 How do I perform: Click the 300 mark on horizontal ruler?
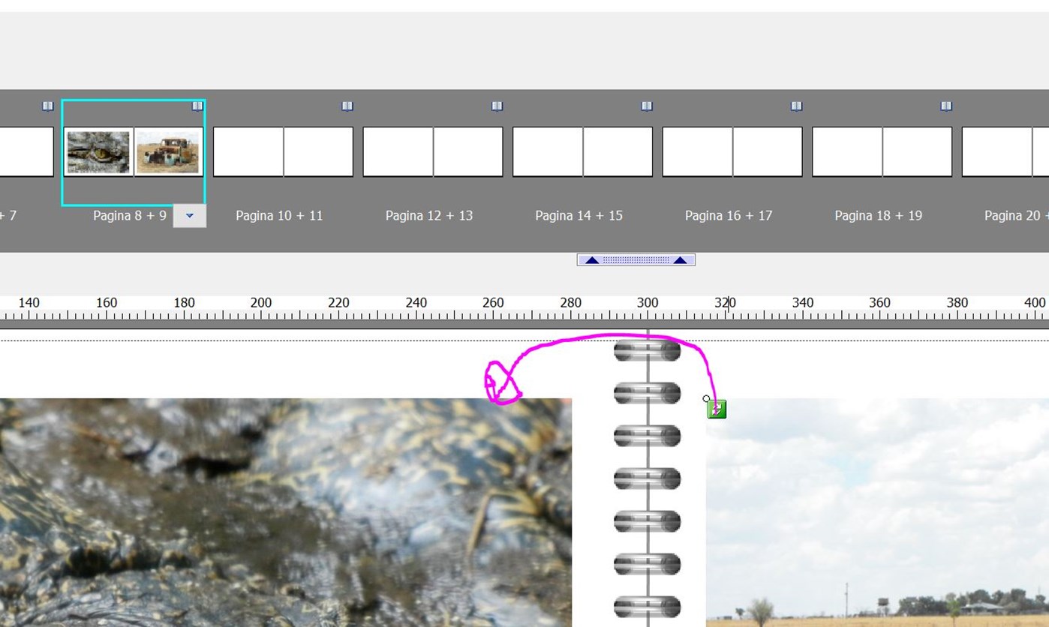(648, 303)
